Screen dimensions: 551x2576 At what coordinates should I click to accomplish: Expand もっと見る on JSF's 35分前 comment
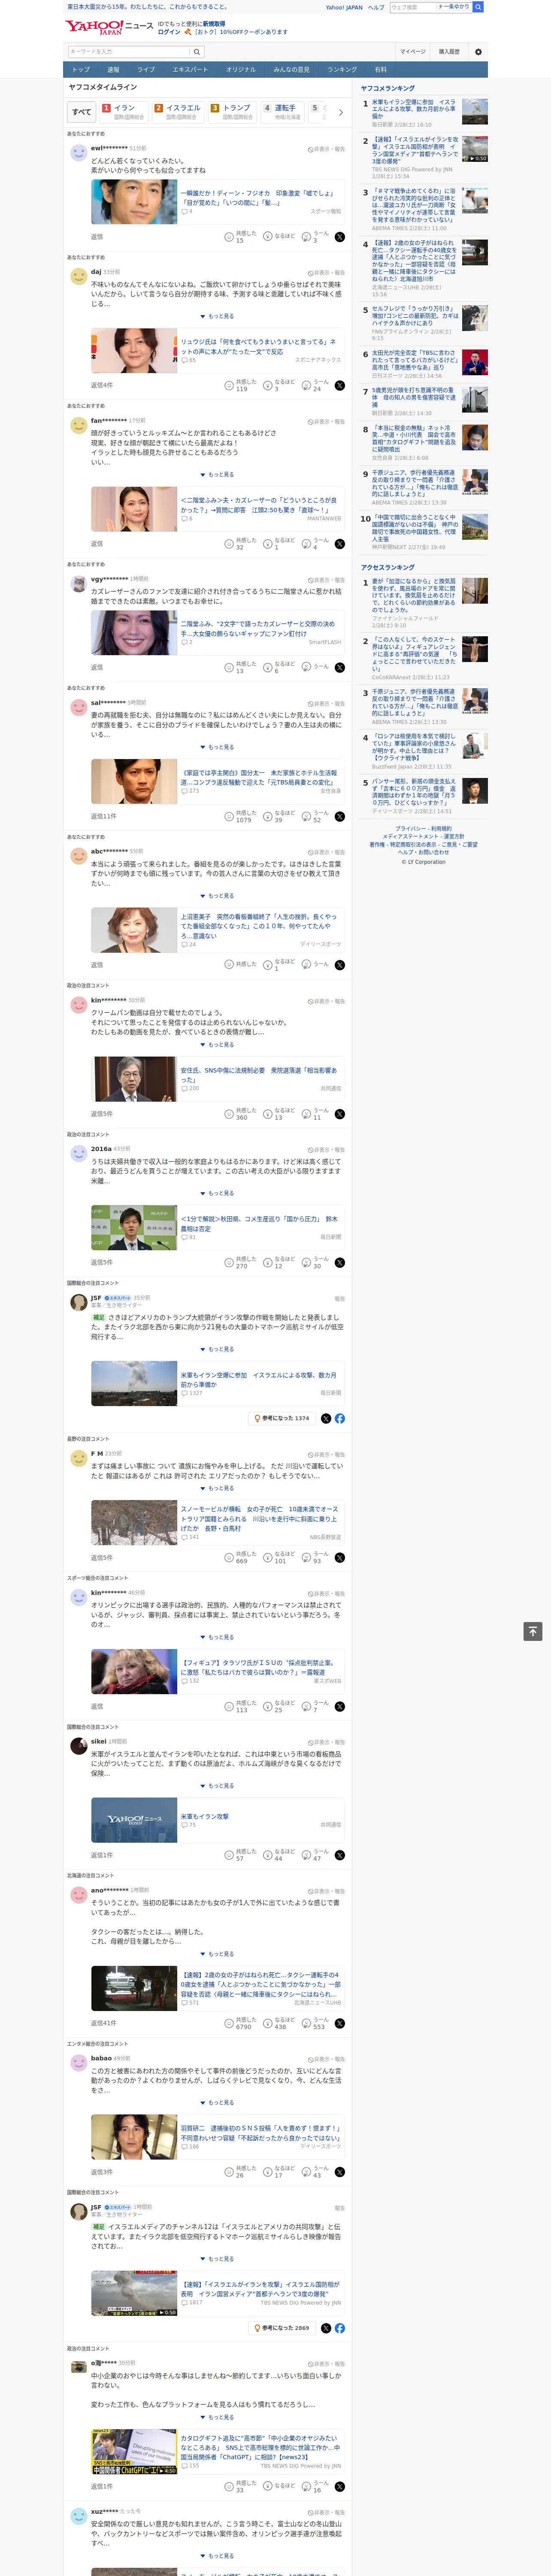coord(217,1349)
